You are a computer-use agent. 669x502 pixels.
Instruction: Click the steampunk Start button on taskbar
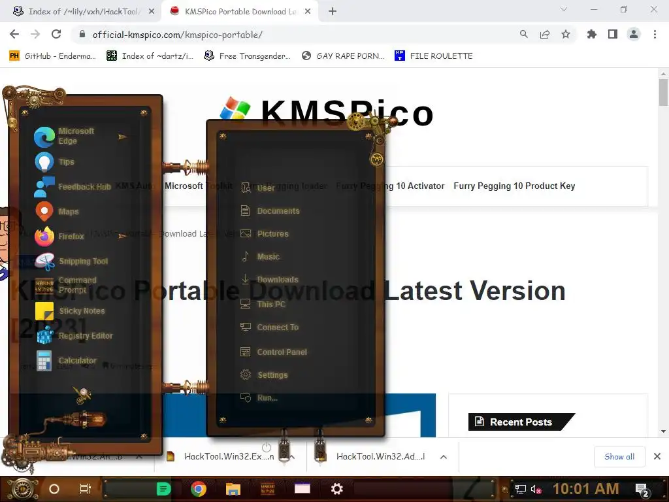tap(22, 489)
